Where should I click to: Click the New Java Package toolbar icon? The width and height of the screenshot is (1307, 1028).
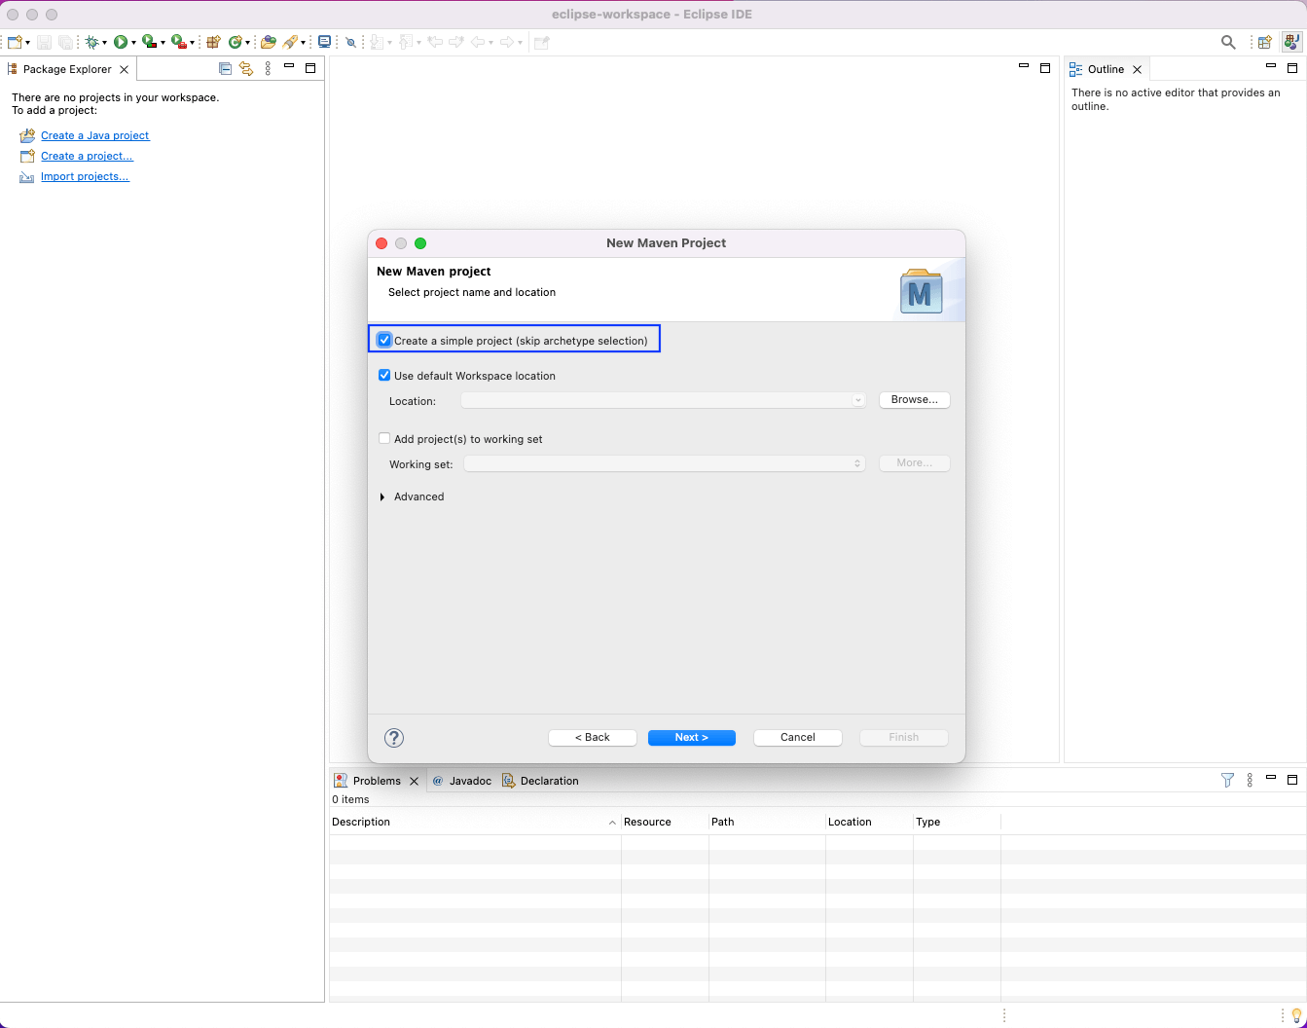click(x=213, y=42)
